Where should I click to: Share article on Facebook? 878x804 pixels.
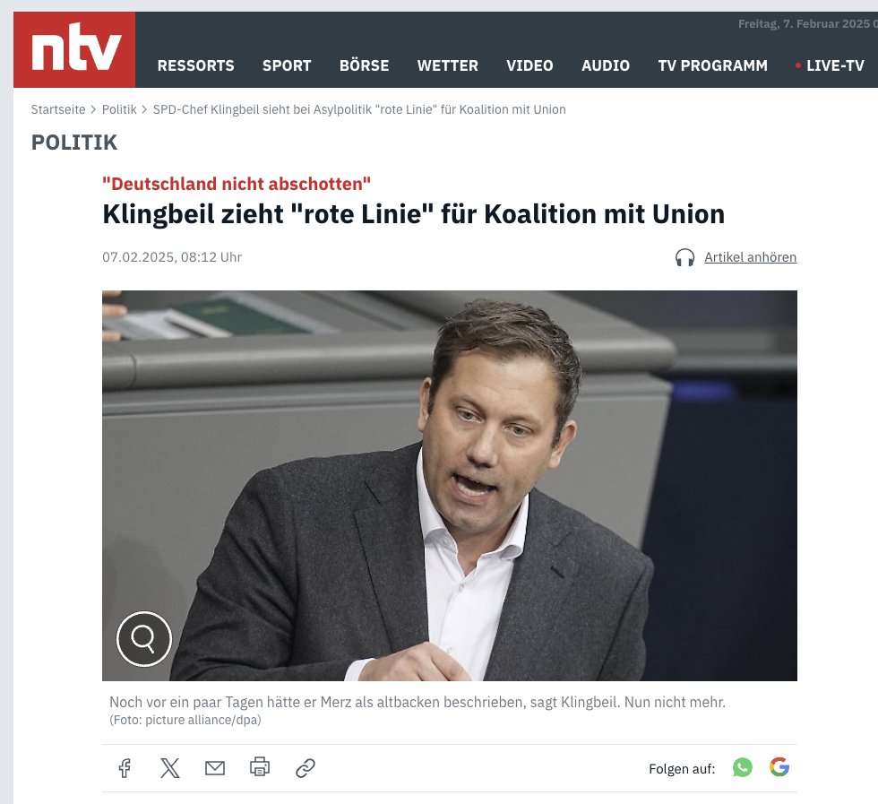(125, 767)
